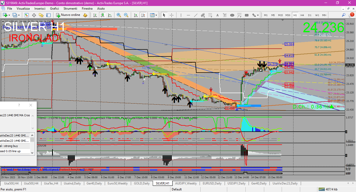The height and width of the screenshot is (192, 356).
Task: Open the Strumenti menu
Action: 70,9
